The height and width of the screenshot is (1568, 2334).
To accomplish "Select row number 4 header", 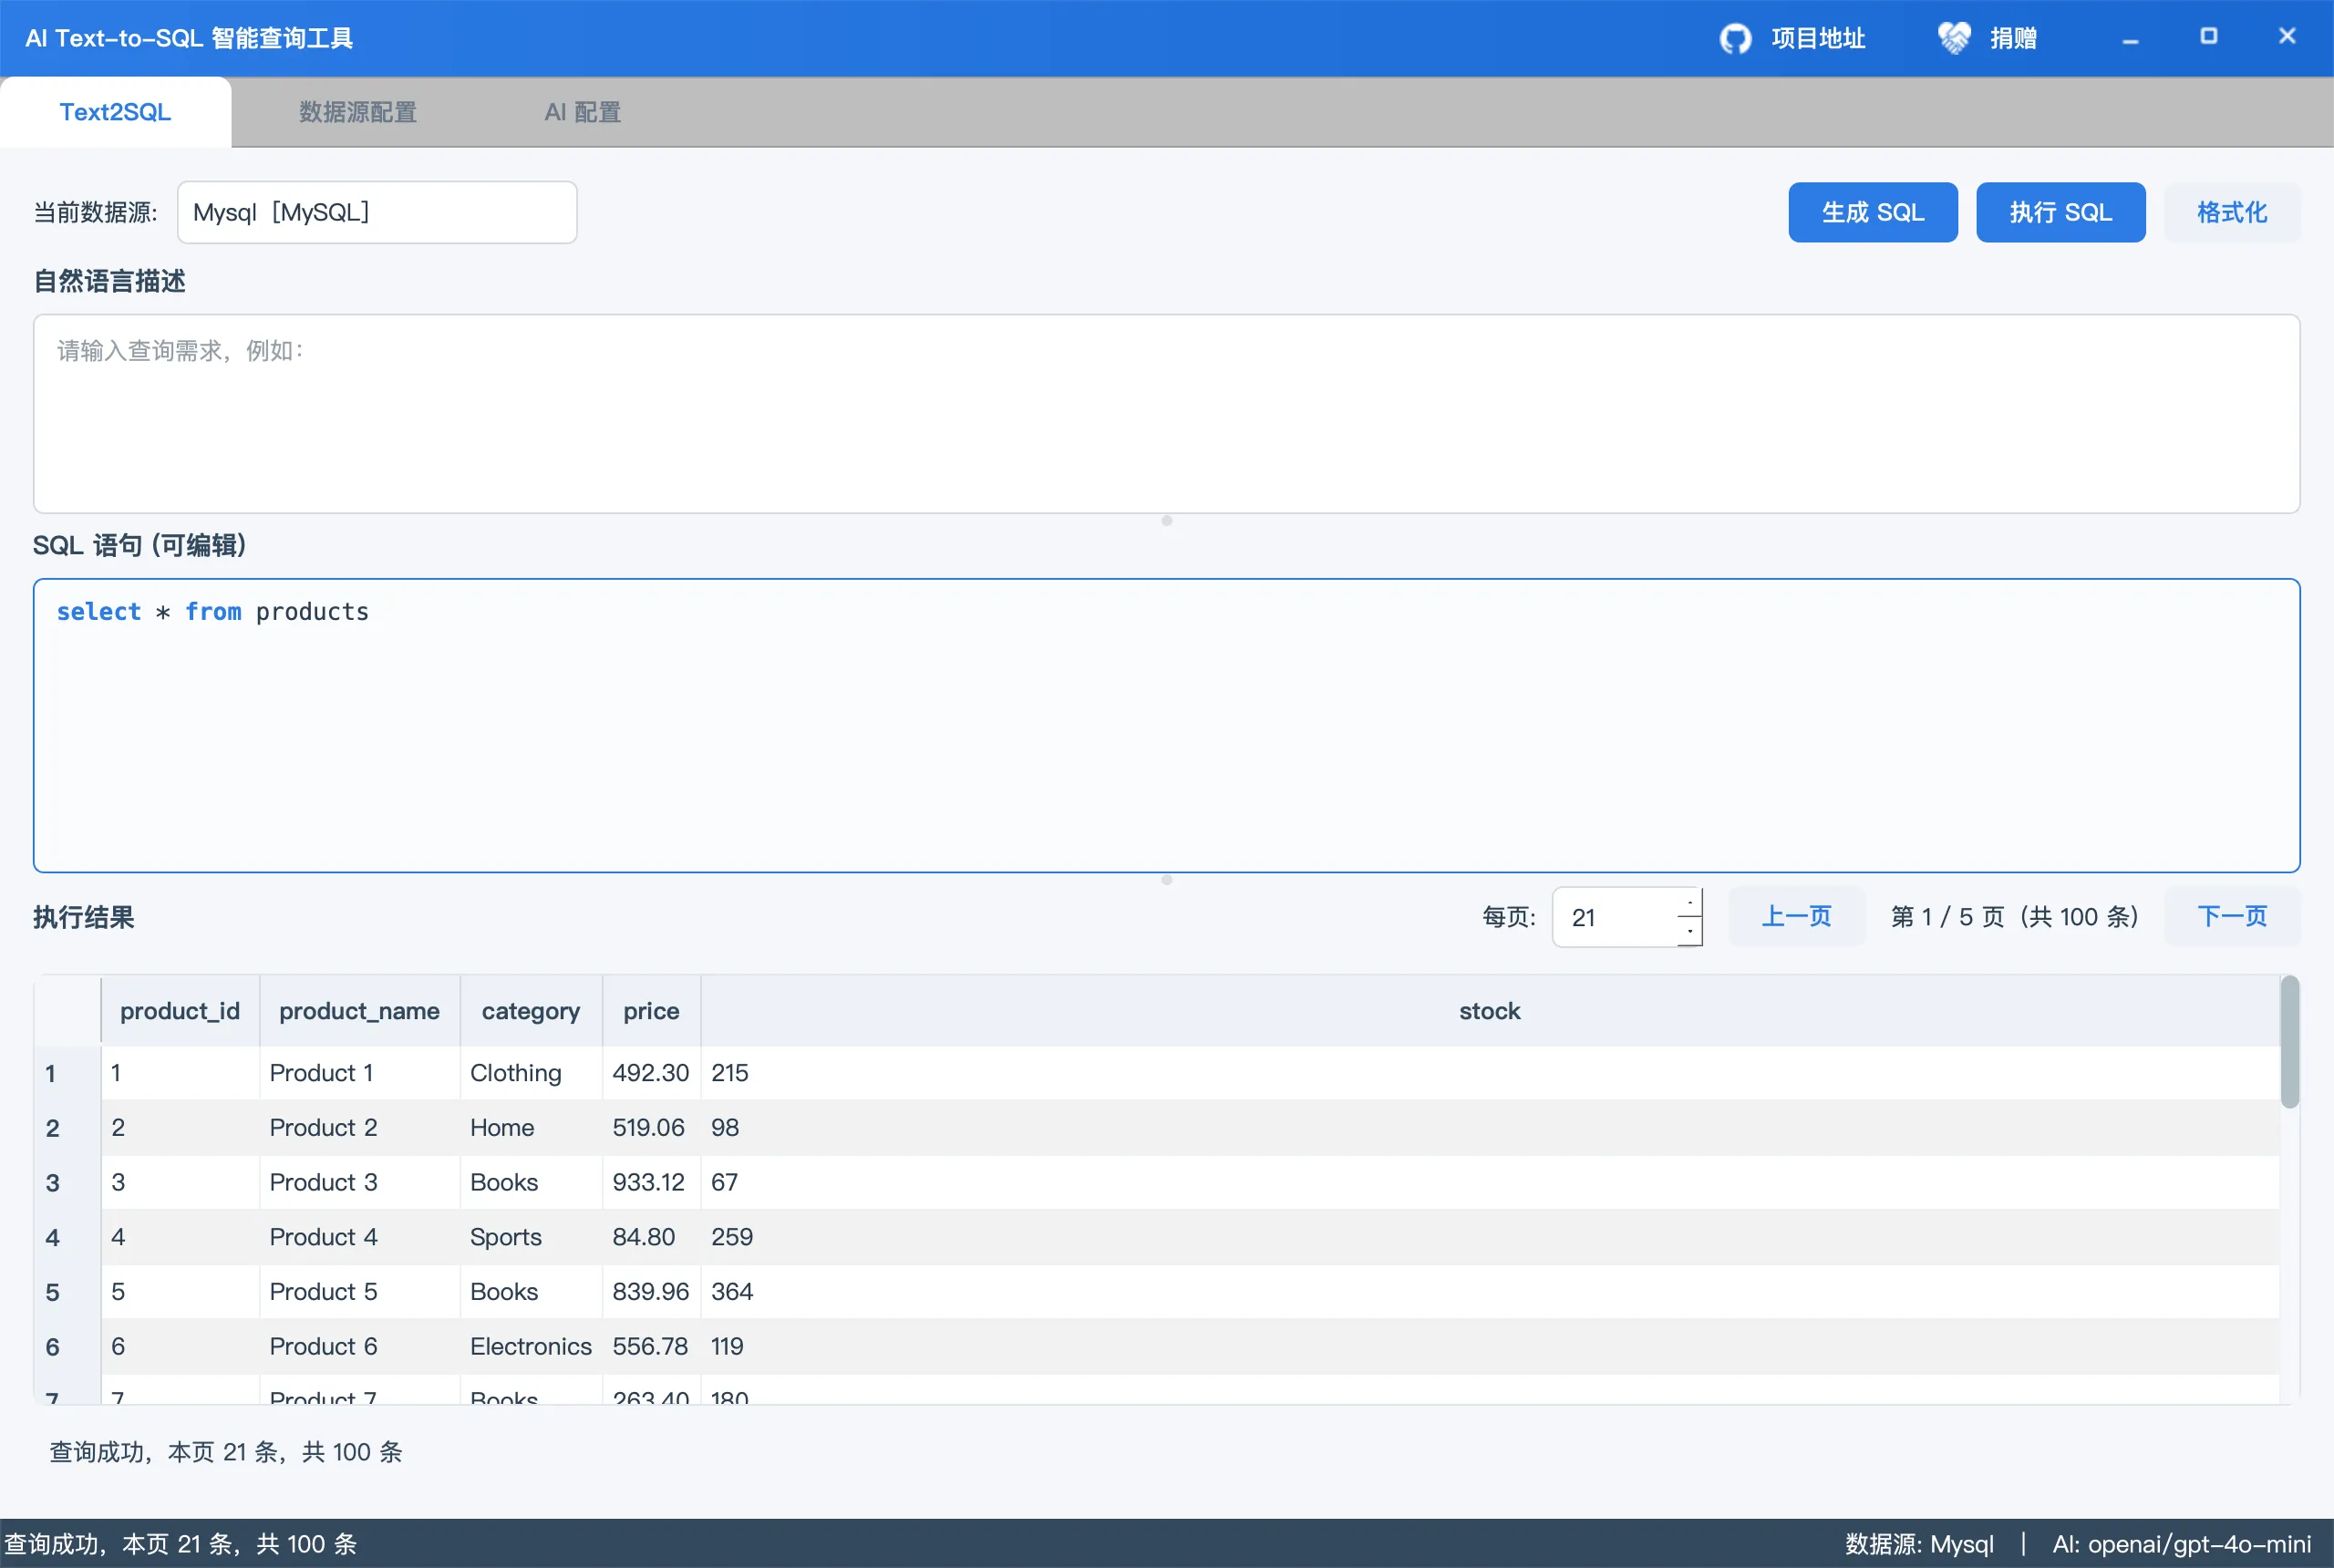I will click(x=66, y=1238).
